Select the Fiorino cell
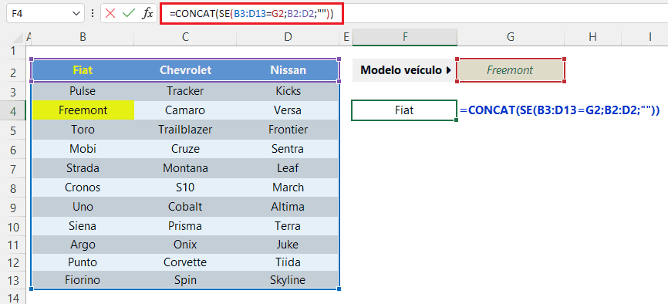Viewport: 668px width, 304px height. coord(83,280)
